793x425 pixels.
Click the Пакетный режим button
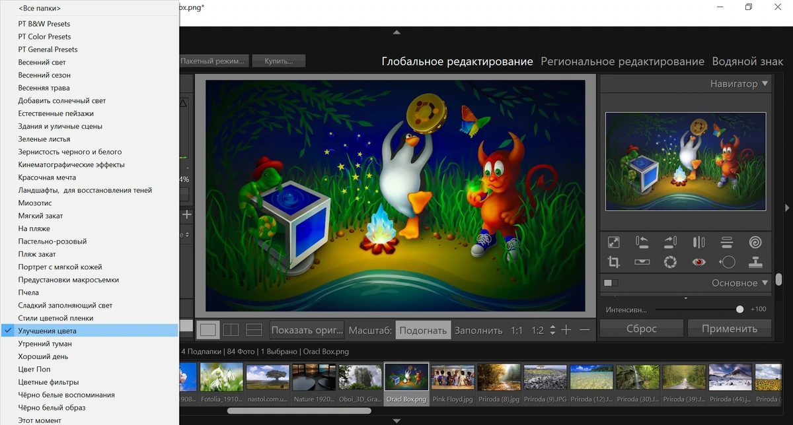point(213,61)
